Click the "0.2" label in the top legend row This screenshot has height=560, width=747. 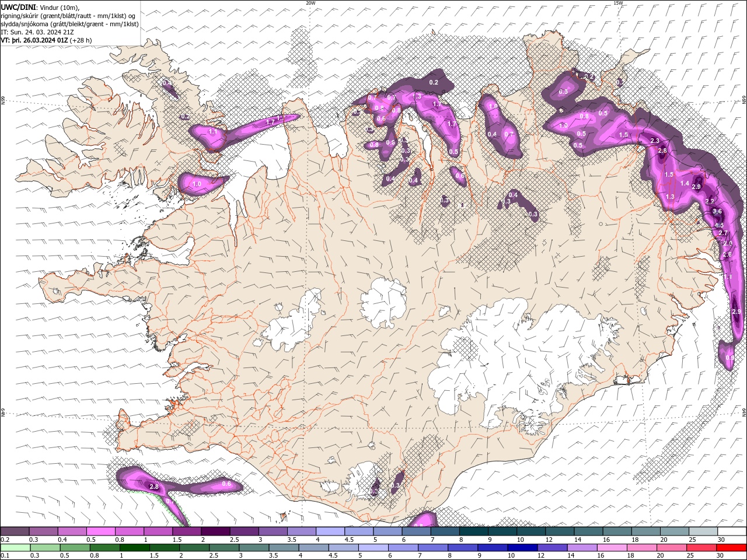(x=5, y=540)
